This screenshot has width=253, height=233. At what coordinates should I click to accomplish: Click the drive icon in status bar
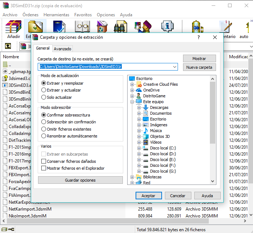pyautogui.click(x=4, y=229)
